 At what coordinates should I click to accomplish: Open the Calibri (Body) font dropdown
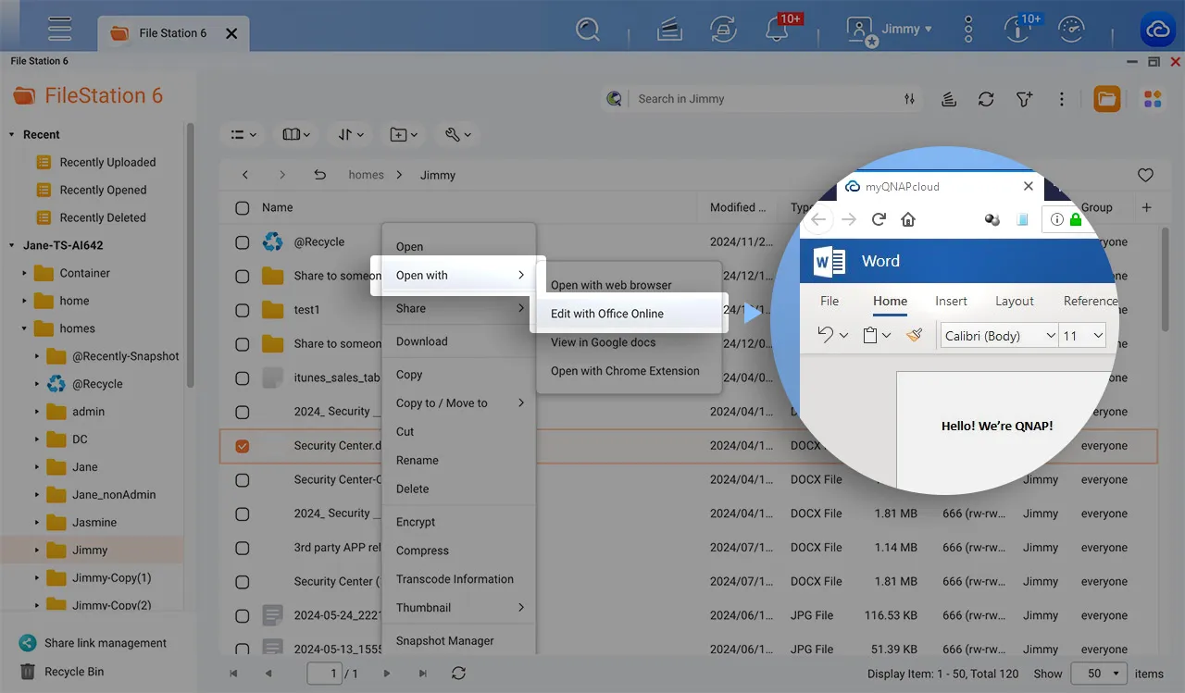(999, 336)
